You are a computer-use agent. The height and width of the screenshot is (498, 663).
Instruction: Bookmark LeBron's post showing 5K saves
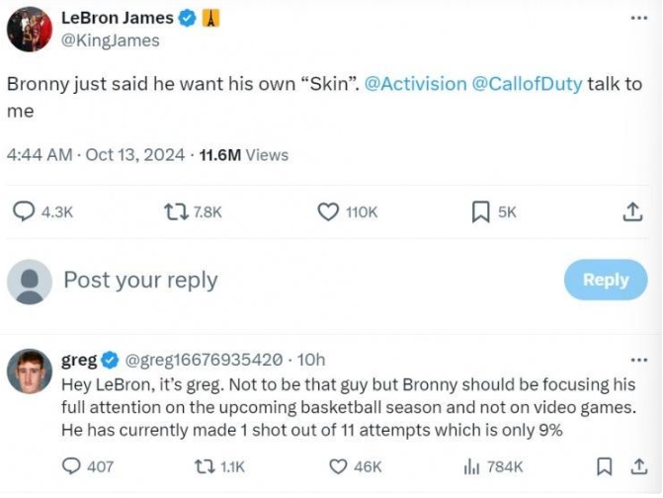tap(480, 210)
